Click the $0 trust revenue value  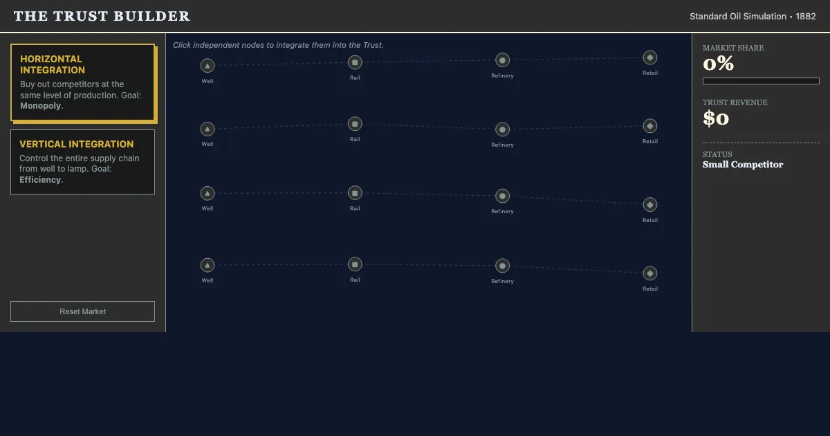pyautogui.click(x=716, y=119)
